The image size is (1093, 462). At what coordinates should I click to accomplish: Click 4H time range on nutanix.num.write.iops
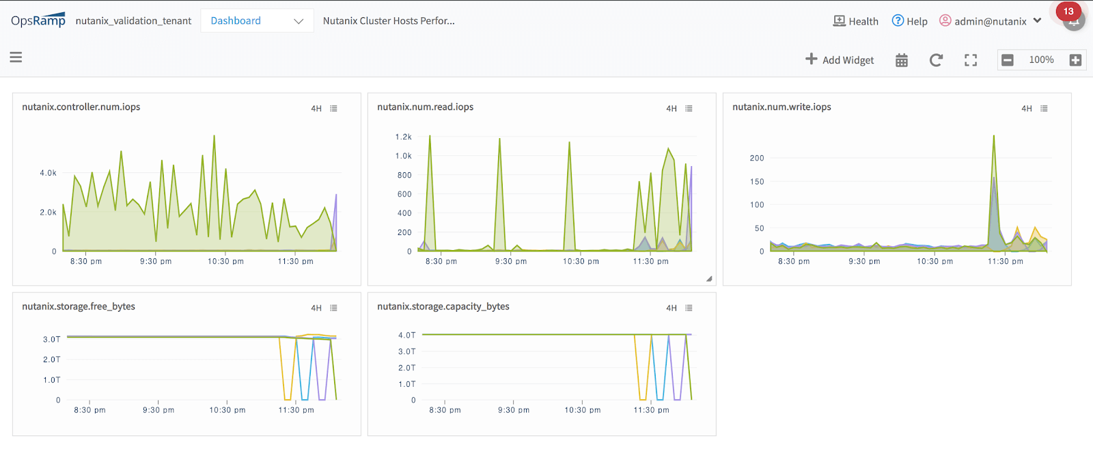pyautogui.click(x=1027, y=109)
